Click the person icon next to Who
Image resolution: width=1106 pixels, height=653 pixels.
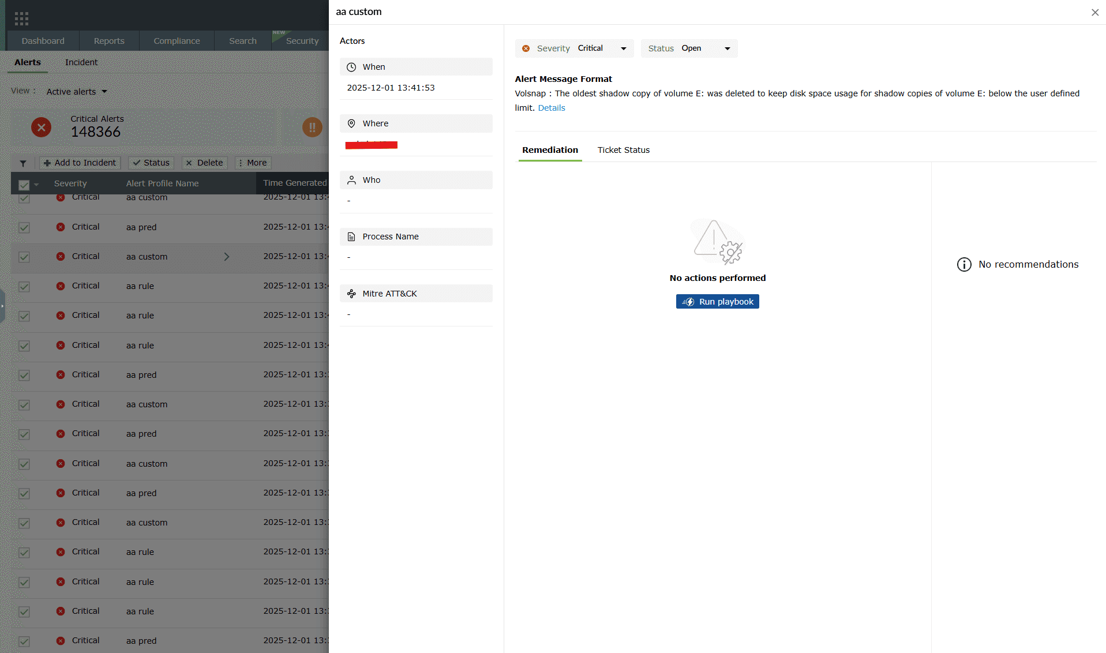[351, 179]
